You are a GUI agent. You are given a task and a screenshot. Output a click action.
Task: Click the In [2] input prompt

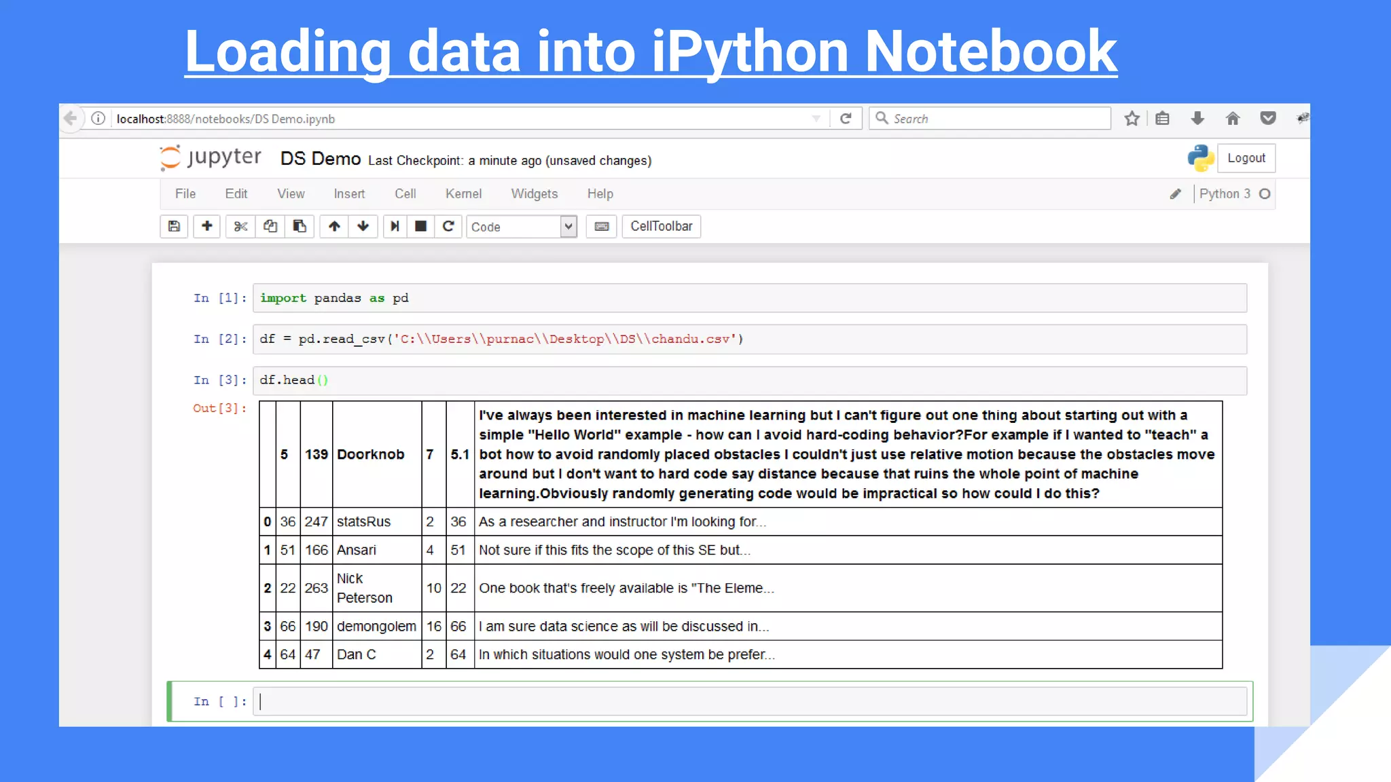tap(219, 339)
